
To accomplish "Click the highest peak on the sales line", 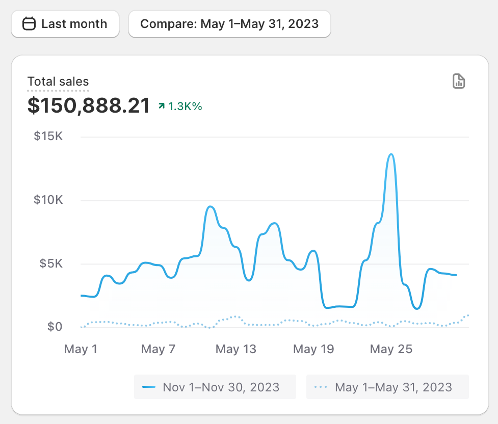I will tap(391, 155).
